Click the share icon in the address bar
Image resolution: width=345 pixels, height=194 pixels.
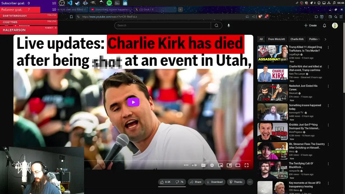[253, 17]
